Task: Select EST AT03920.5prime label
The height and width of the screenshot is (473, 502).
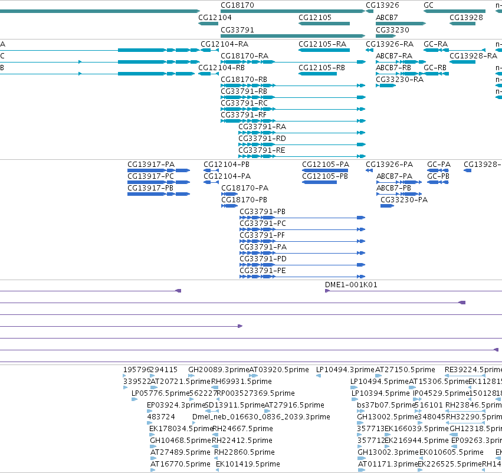Action: (279, 370)
